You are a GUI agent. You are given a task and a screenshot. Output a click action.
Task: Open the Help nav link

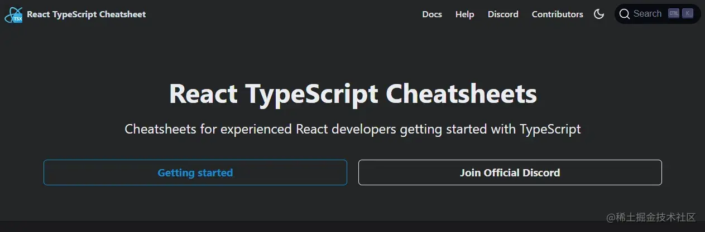[x=464, y=14]
